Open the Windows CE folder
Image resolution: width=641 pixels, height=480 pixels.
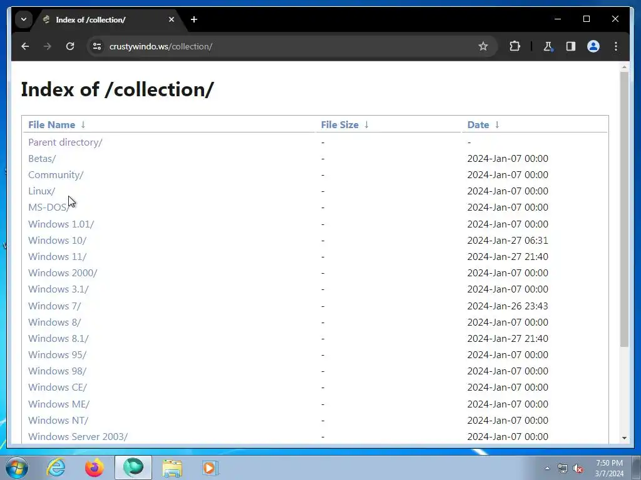57,387
